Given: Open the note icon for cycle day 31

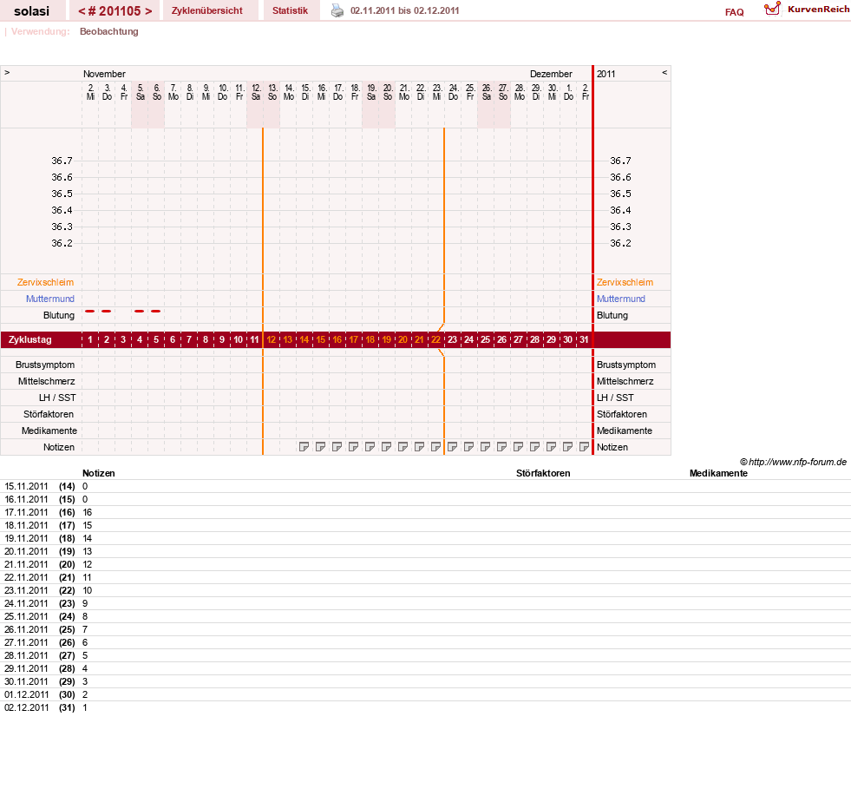Looking at the screenshot, I should pos(584,447).
